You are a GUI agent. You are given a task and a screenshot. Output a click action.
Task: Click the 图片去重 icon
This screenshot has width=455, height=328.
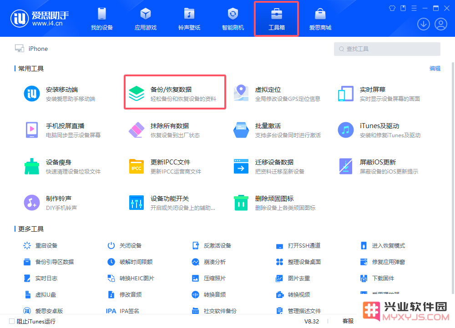coord(279,278)
